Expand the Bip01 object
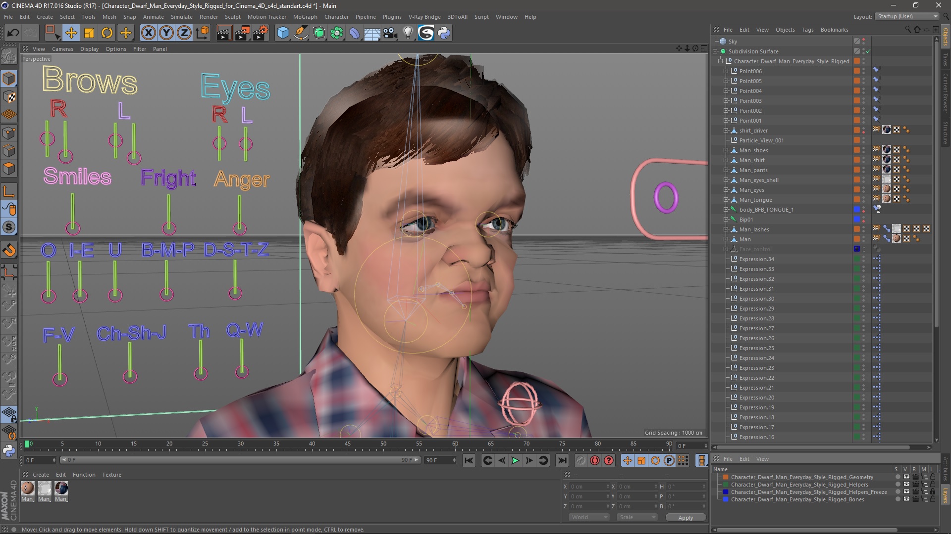Screen dimensions: 951x534 pyautogui.click(x=726, y=220)
